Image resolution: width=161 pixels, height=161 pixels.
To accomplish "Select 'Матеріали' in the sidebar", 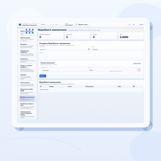I will [x=28, y=46].
